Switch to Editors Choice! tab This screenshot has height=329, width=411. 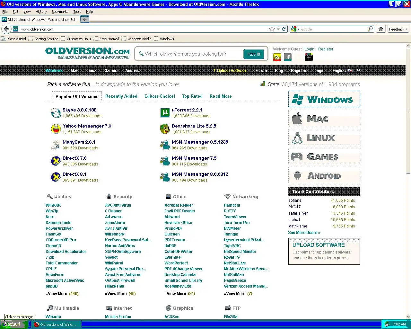(x=160, y=96)
